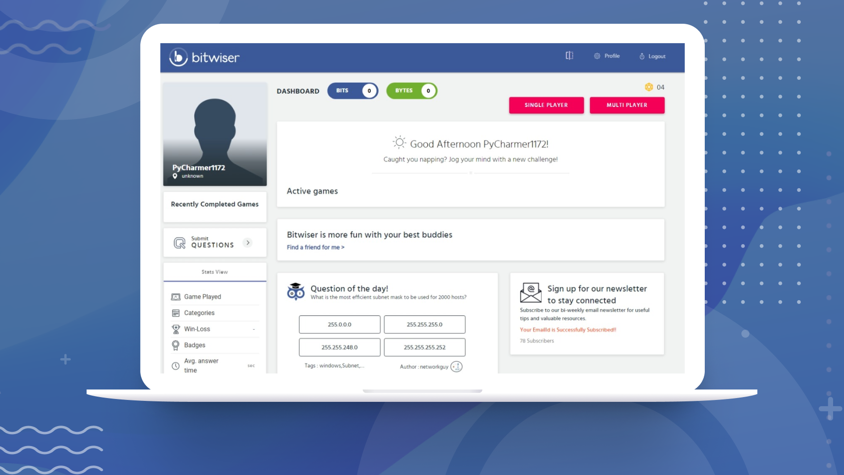Follow the Find a friend for me link
844x475 pixels.
coord(315,247)
